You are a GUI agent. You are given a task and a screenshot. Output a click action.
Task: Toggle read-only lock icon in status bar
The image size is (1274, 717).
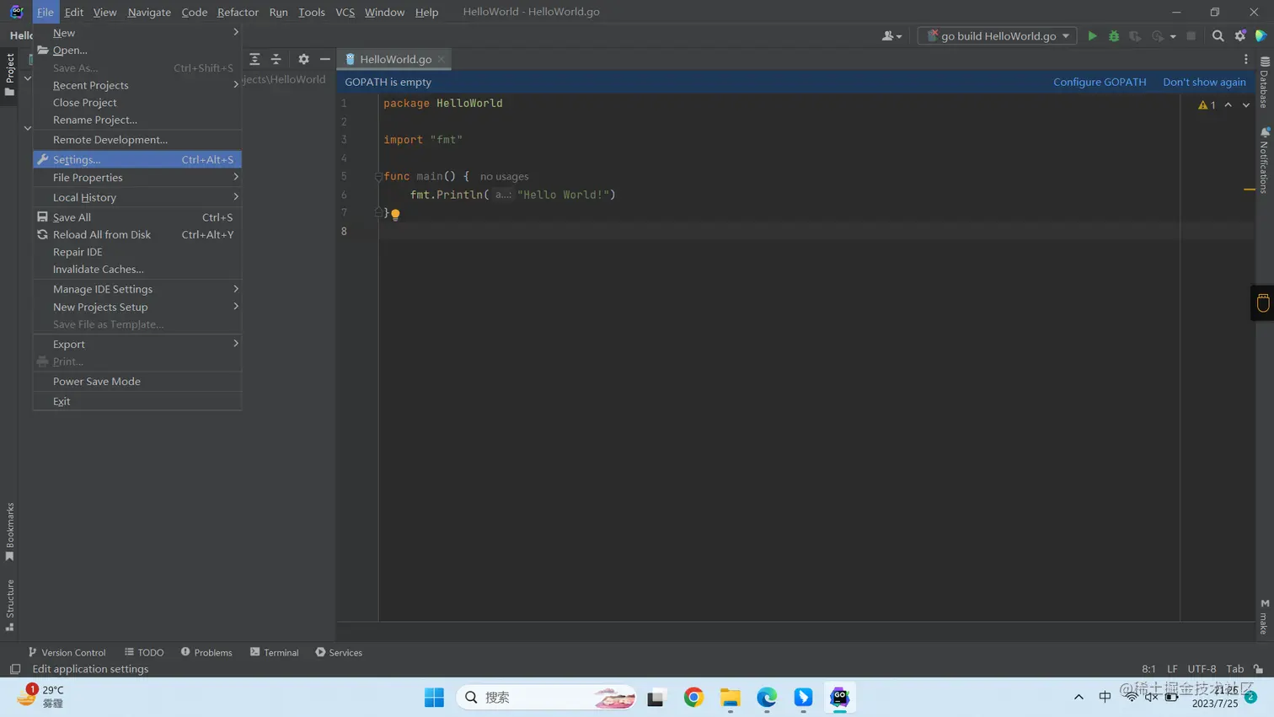(1259, 669)
